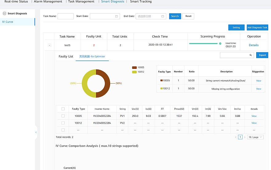The width and height of the screenshot is (271, 170).
Task: Check the select-all checkbox in table header
Action: point(63,109)
